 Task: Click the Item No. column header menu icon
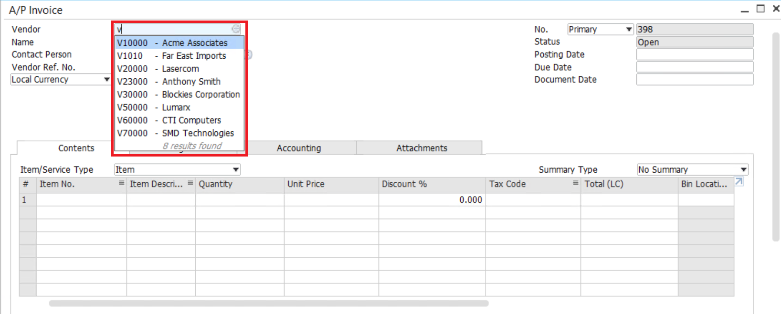(x=121, y=183)
